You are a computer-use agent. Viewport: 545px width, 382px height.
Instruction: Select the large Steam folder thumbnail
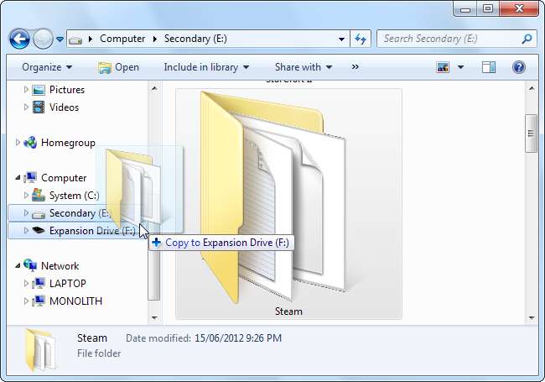[x=288, y=204]
